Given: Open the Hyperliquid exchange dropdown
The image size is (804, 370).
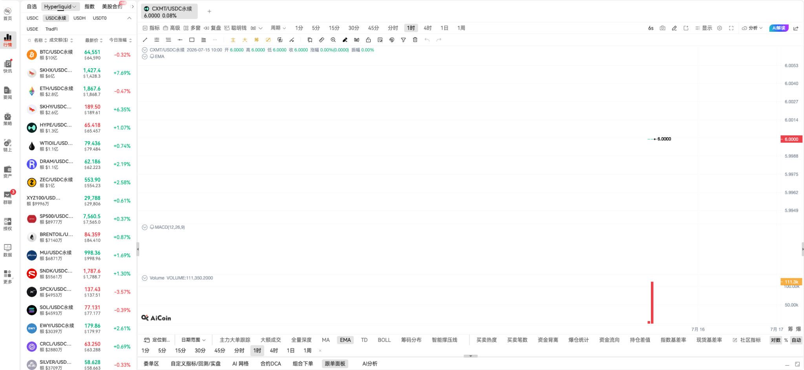Looking at the screenshot, I should (x=60, y=6).
